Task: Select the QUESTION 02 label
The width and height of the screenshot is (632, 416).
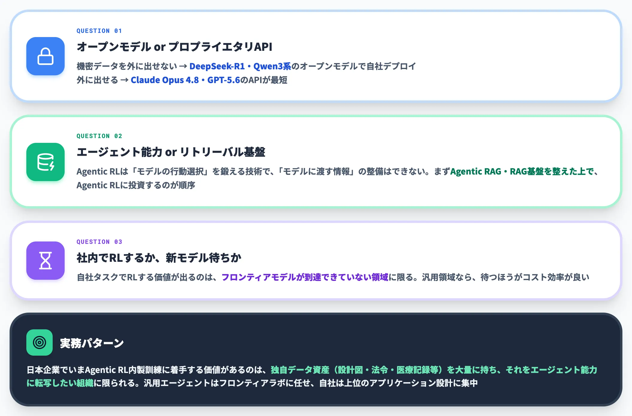Action: pyautogui.click(x=99, y=136)
